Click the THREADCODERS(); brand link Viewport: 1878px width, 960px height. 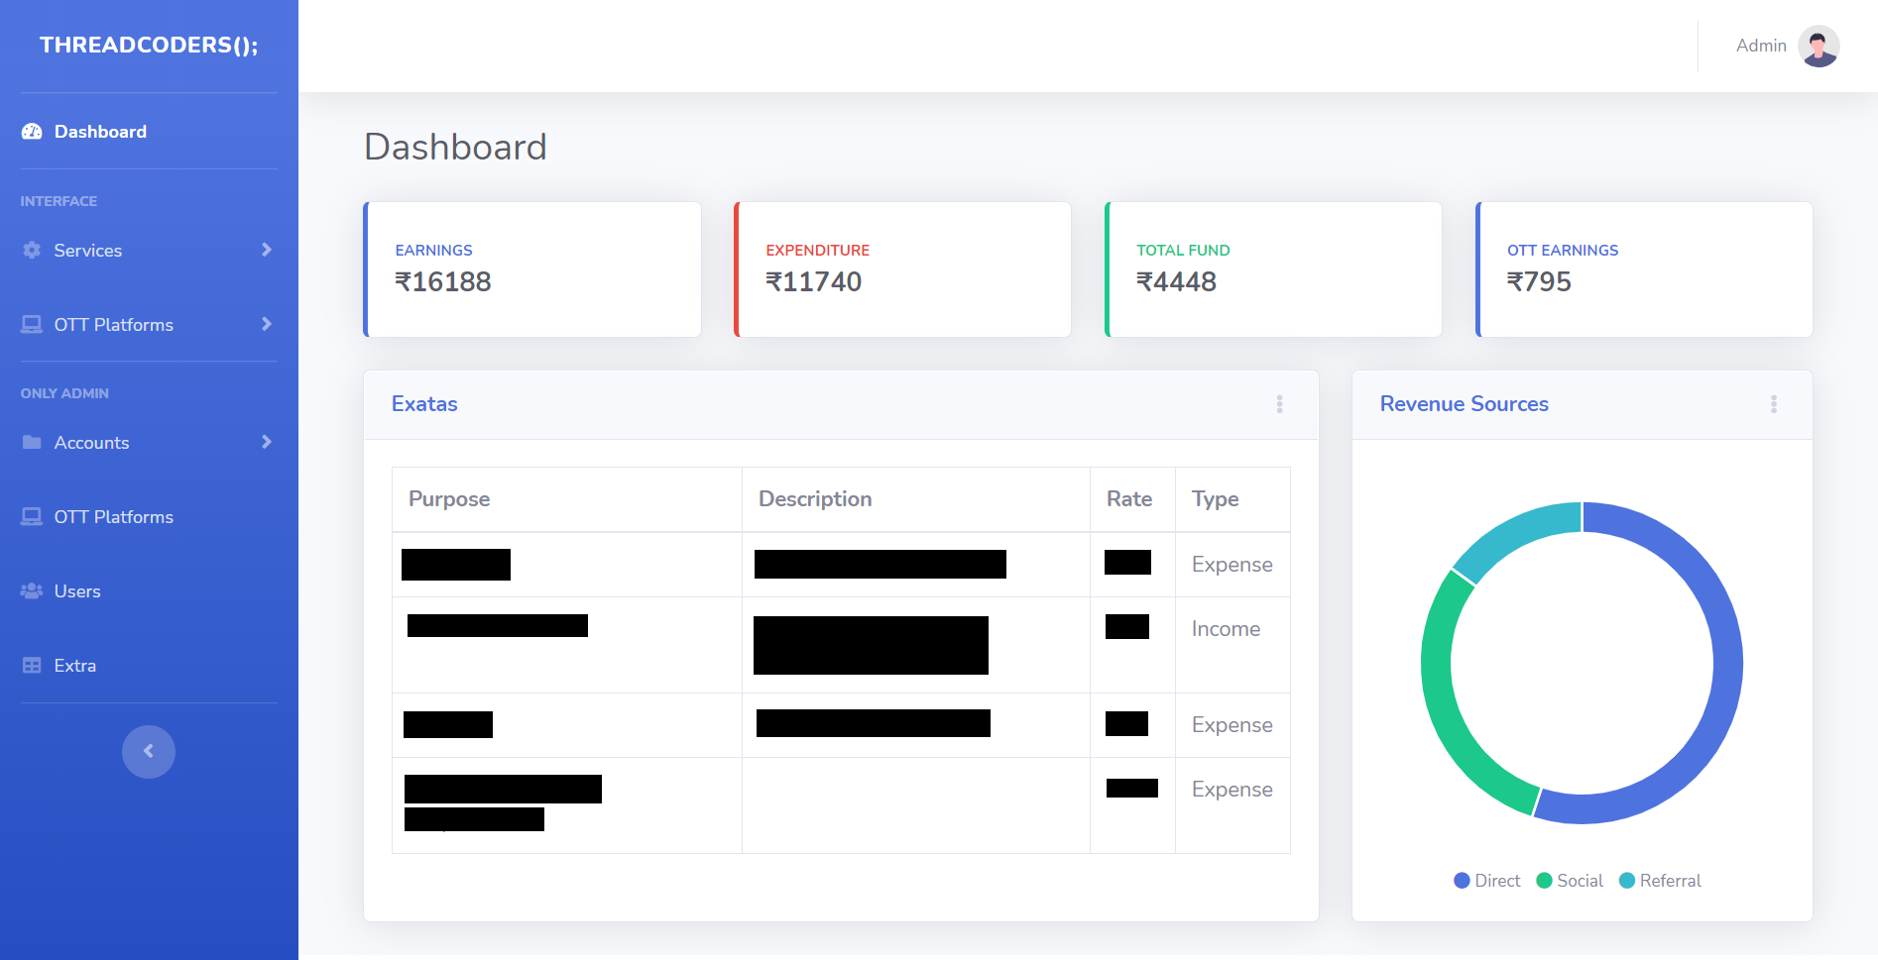pos(149,46)
